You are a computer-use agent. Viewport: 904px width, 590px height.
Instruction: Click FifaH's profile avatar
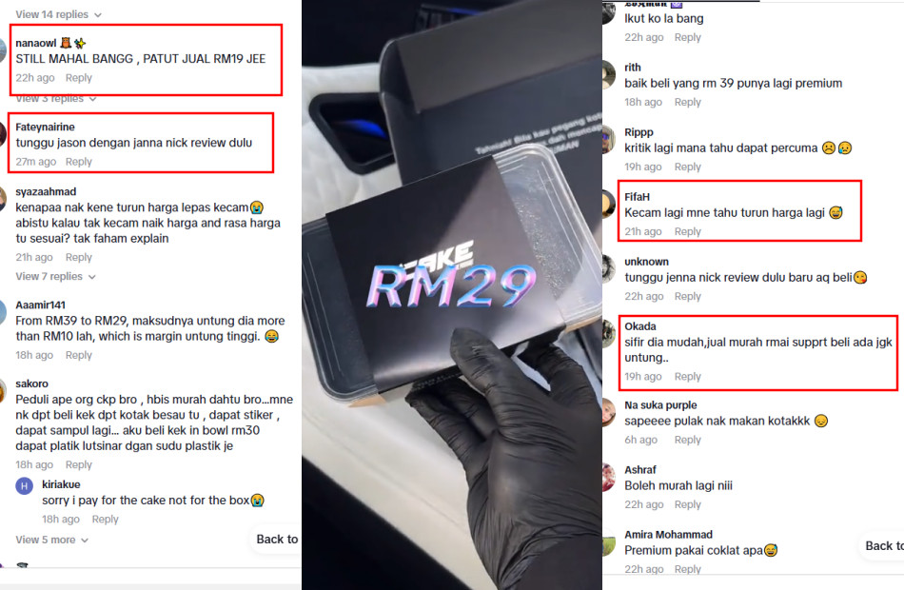[x=609, y=205]
